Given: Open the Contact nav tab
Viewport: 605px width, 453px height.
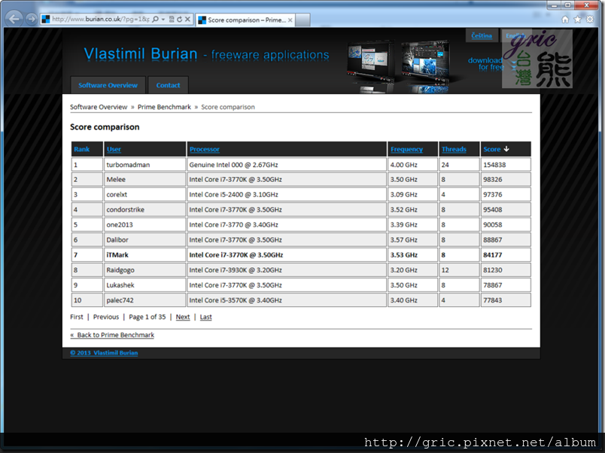Looking at the screenshot, I should pyautogui.click(x=169, y=85).
